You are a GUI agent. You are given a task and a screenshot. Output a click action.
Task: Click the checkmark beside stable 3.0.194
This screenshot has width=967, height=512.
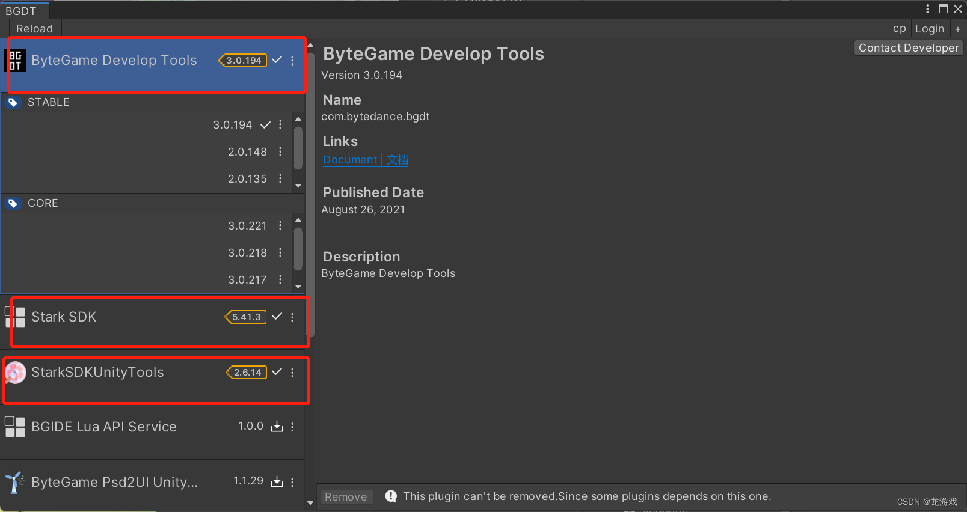[265, 125]
